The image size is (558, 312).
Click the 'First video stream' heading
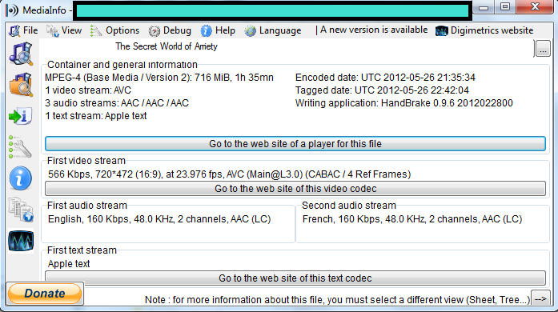(x=86, y=161)
